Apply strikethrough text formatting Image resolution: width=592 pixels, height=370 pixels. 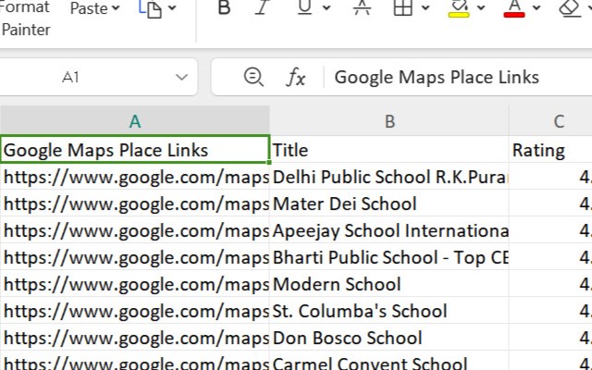[362, 7]
